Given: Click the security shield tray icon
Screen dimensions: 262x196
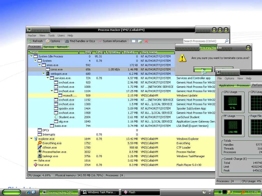Looking at the screenshot, I should click(x=229, y=192).
